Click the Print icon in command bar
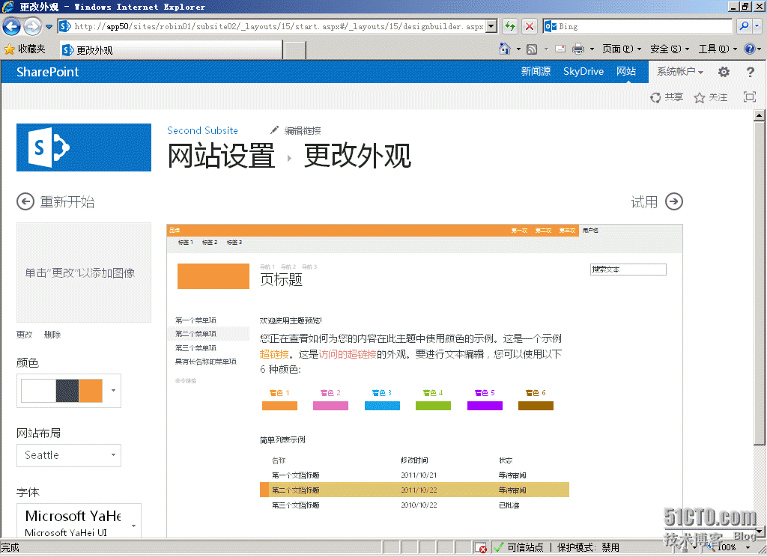767x557 pixels. pos(578,49)
